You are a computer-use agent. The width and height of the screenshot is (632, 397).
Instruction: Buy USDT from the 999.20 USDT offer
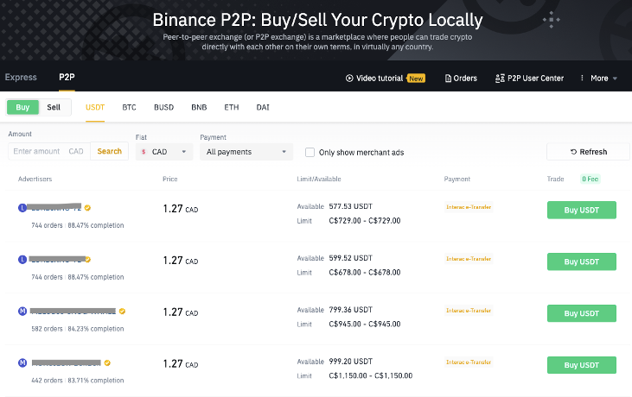[x=581, y=365]
